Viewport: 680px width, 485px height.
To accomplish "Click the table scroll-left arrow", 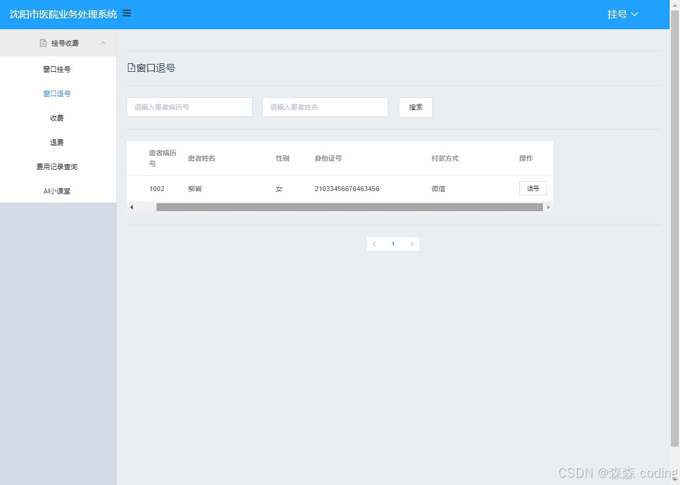I will 131,207.
